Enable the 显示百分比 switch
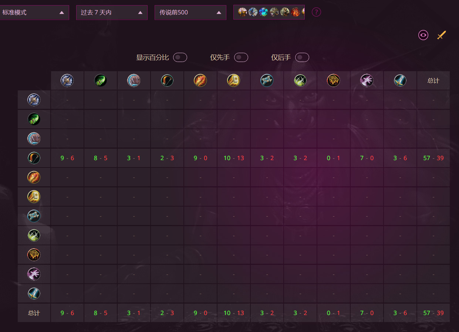 (180, 58)
